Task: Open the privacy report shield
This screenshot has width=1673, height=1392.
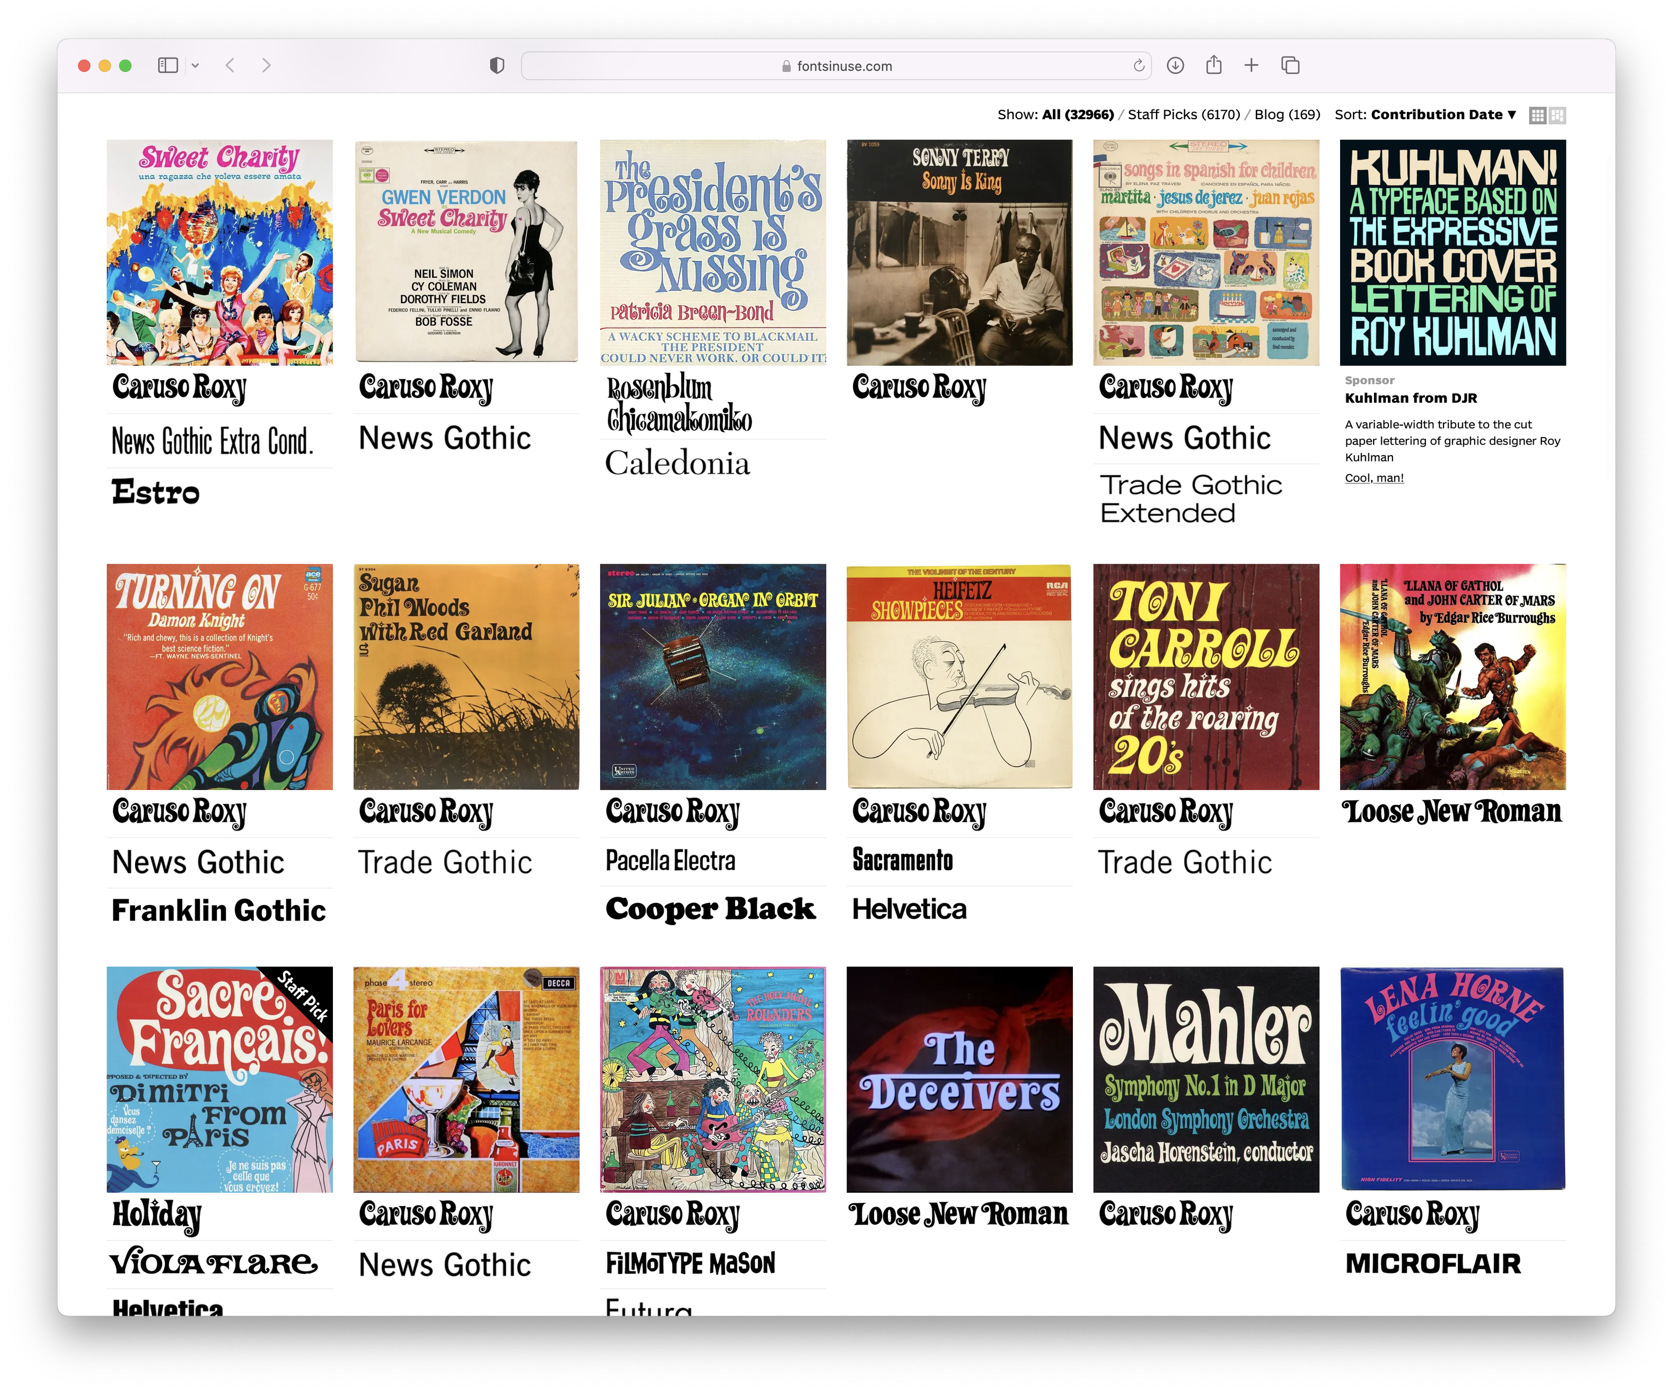Action: tap(497, 65)
